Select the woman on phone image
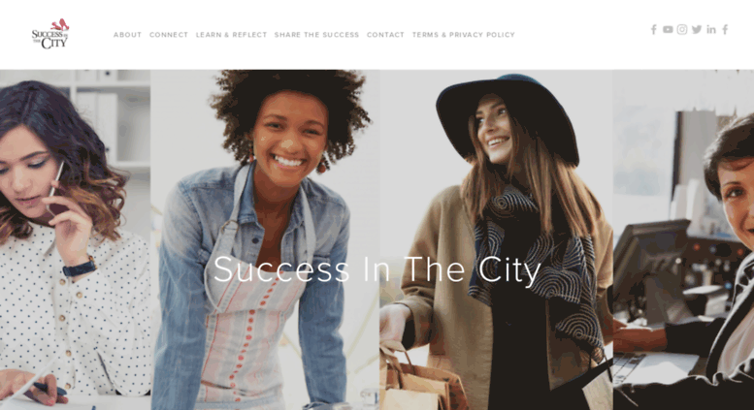754x410 pixels. (75, 239)
